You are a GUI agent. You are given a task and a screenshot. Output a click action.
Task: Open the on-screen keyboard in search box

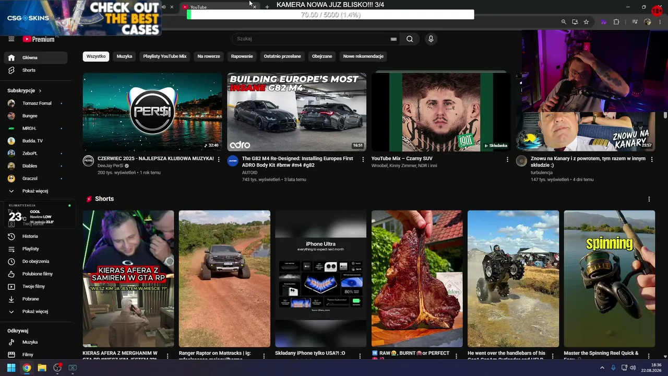pos(393,39)
